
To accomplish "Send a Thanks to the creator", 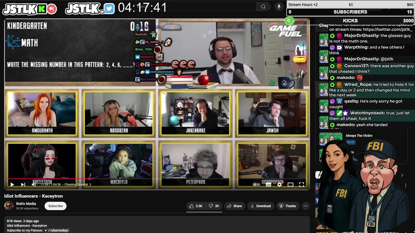I will coord(288,206).
